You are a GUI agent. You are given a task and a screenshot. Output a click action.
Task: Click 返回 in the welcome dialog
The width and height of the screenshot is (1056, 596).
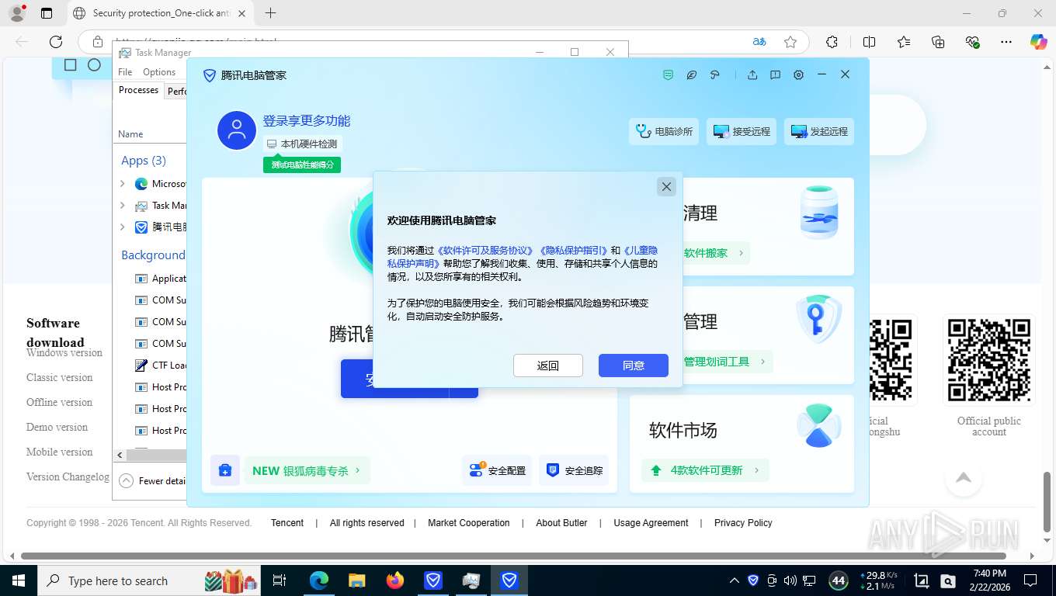click(x=547, y=366)
